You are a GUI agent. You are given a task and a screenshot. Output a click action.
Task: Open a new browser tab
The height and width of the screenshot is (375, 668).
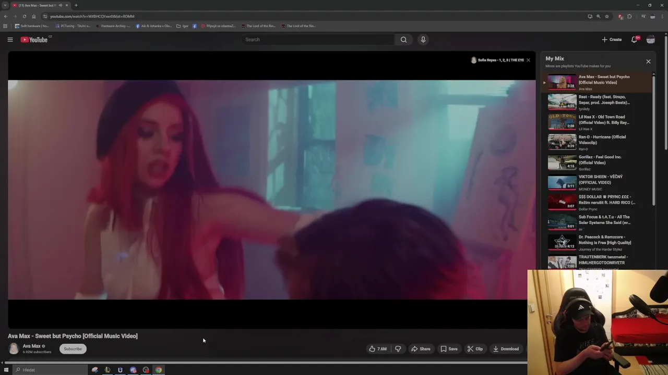point(76,5)
